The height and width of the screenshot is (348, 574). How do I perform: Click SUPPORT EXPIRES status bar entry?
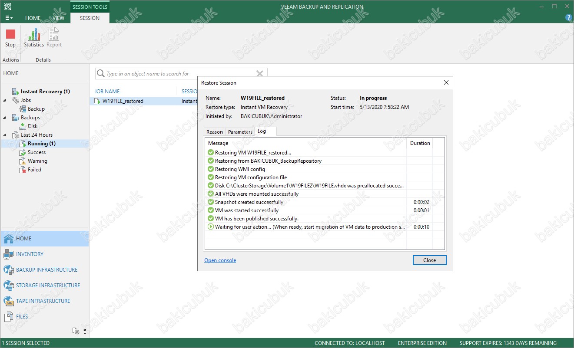[x=508, y=343]
